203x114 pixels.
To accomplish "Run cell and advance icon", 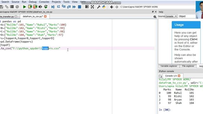I will tap(35, 7).
